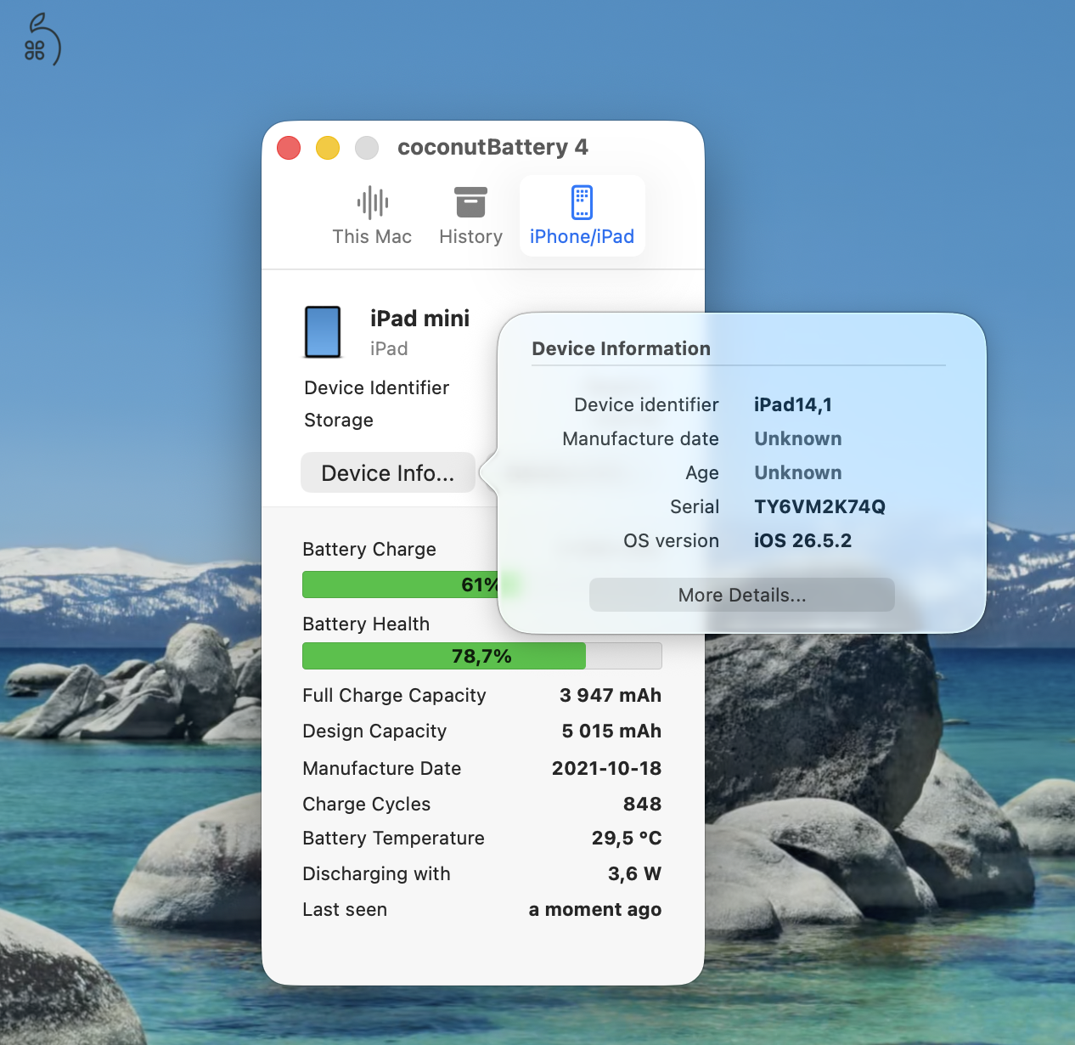Click the Battery Charge 61% bar
The image size is (1075, 1045).
(400, 585)
